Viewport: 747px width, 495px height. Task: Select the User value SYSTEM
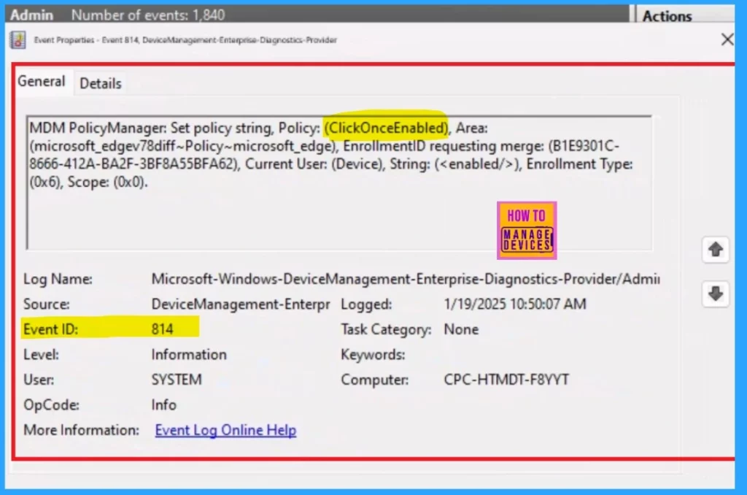click(x=177, y=380)
